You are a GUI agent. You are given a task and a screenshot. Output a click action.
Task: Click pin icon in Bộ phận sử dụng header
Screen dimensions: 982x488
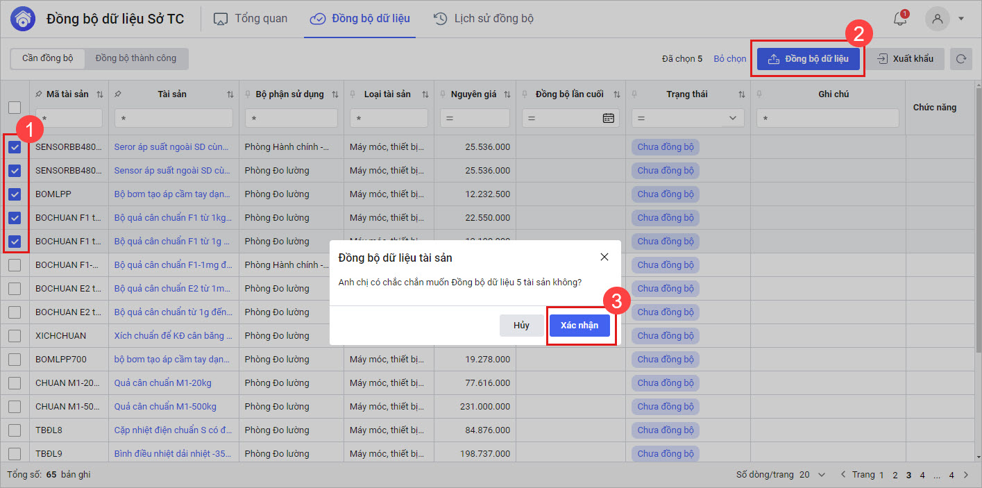(x=249, y=94)
